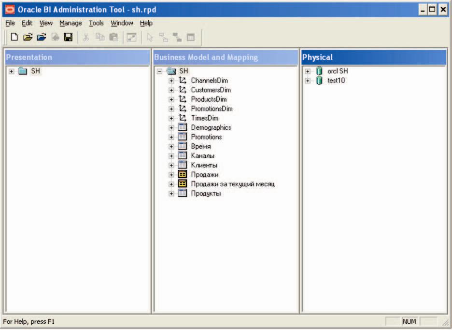
Task: Click the Save floppy disk icon
Action: [x=68, y=37]
